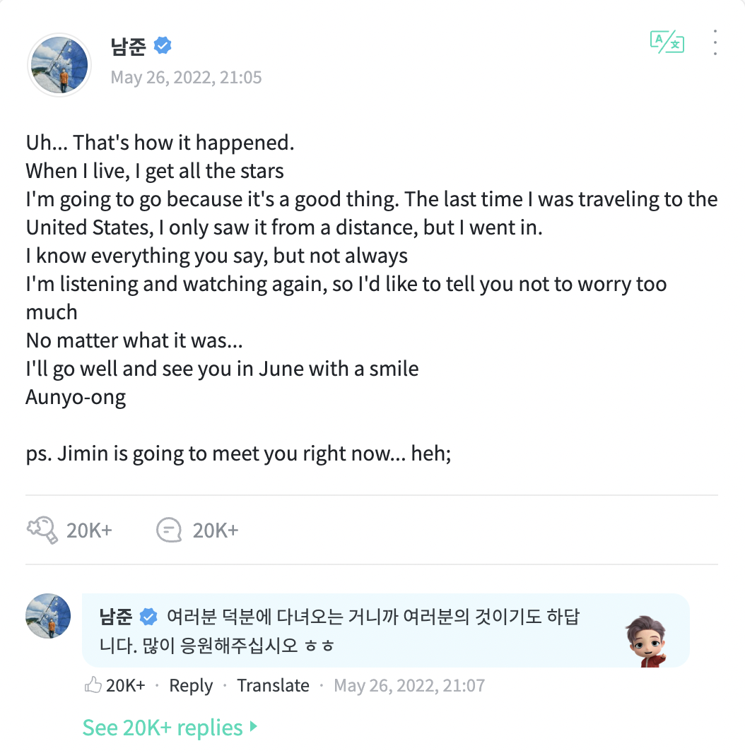This screenshot has height=753, width=745.
Task: Click the 20K+ comment count on post
Action: 216,530
